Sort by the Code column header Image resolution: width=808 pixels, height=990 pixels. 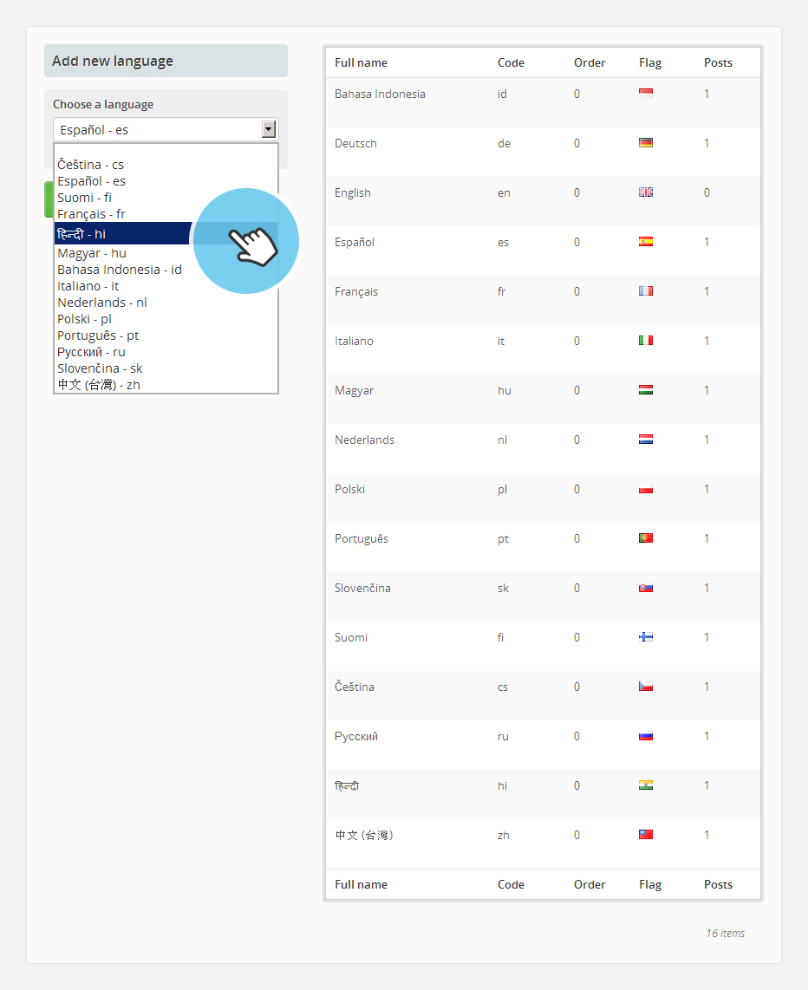pos(511,62)
